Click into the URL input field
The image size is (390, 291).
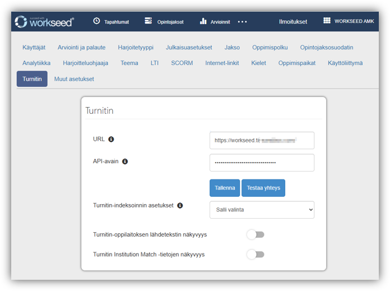262,140
